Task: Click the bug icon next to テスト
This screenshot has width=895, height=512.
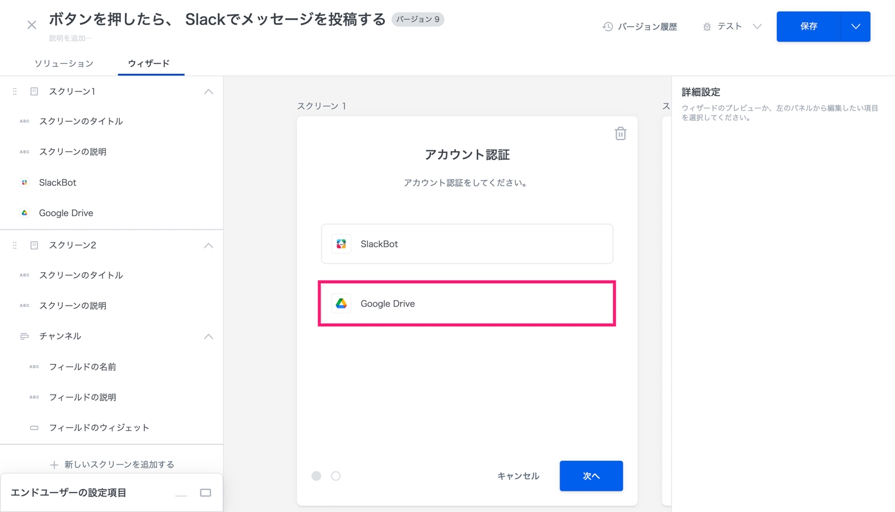Action: tap(706, 27)
